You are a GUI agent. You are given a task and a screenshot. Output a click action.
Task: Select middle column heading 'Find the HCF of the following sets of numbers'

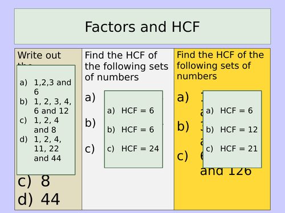click(127, 66)
